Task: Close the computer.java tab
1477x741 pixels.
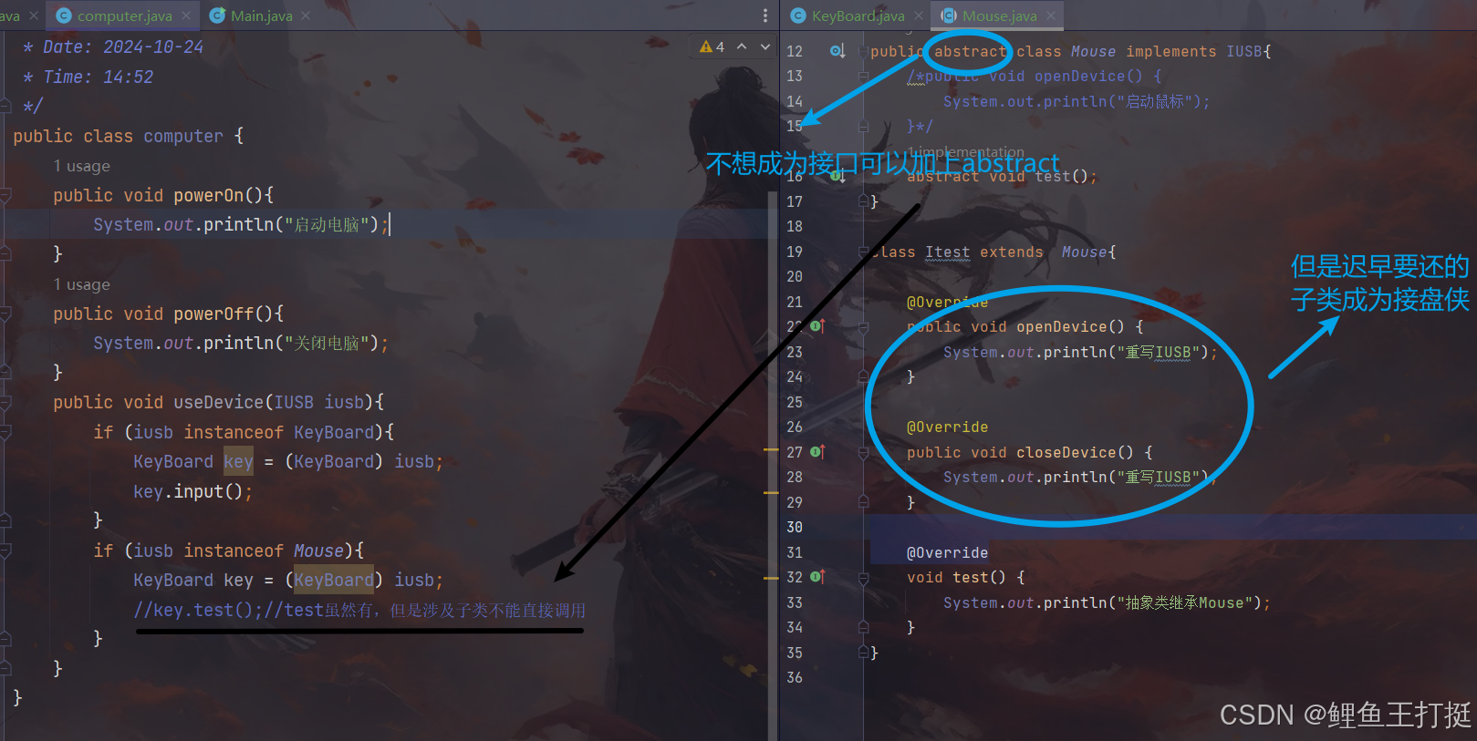Action: pyautogui.click(x=186, y=15)
